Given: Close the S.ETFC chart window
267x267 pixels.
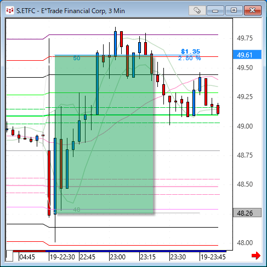Looking at the screenshot, I should tap(253, 10).
